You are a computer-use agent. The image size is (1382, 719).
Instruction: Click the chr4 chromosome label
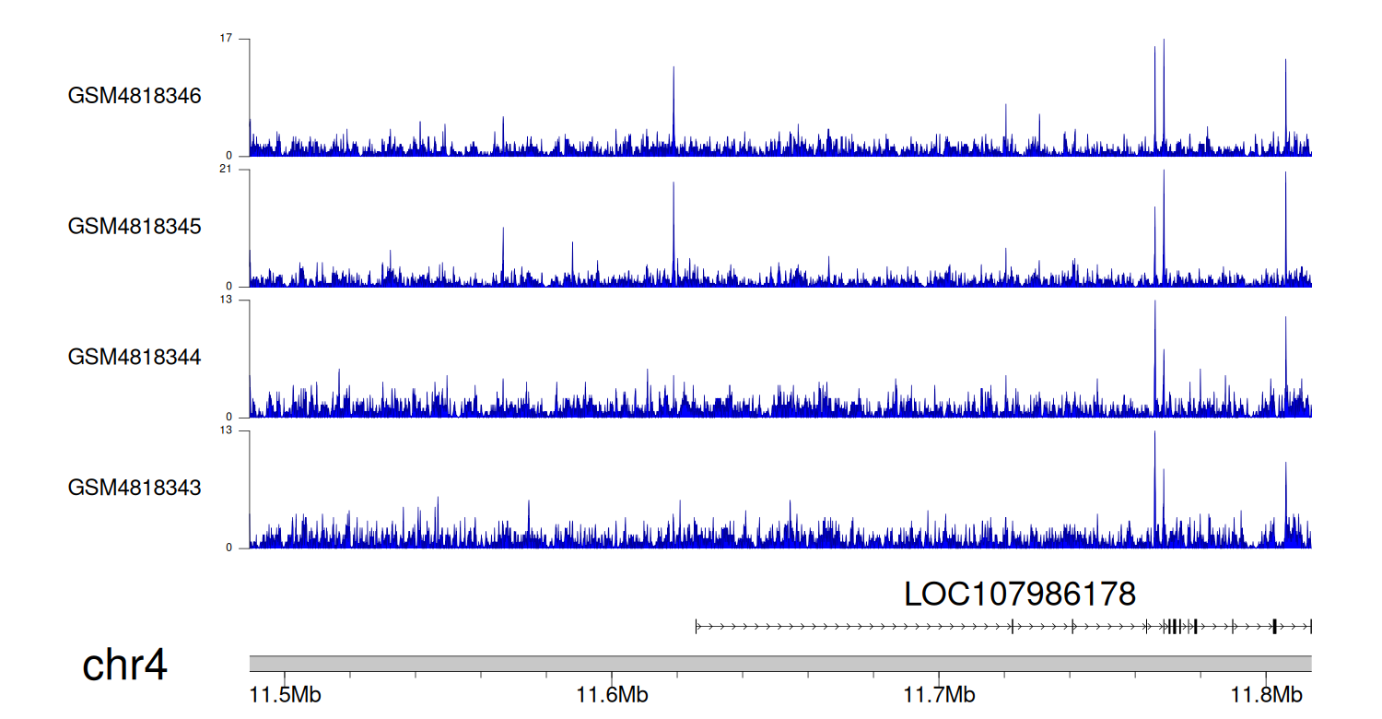[124, 666]
